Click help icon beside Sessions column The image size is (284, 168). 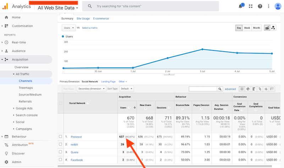[169, 108]
